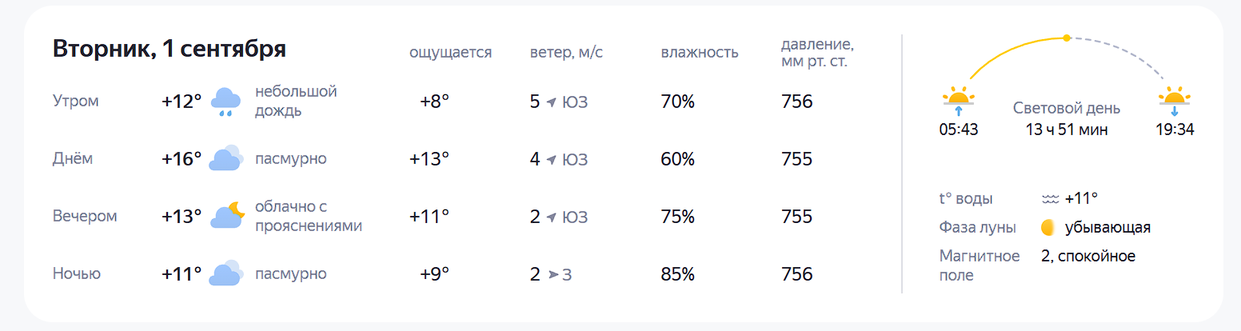1241x331 pixels.
Task: Click the Световой день duration text
Action: pos(1067,130)
